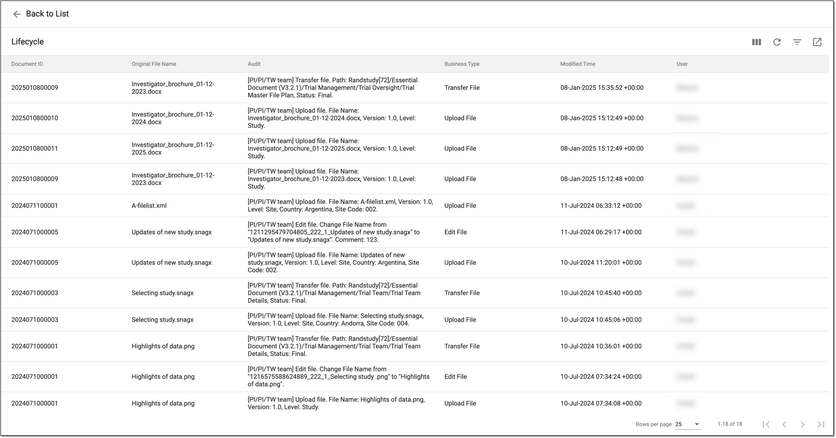Click file name Investigator_brochure_01-12-2025.docx

173,148
